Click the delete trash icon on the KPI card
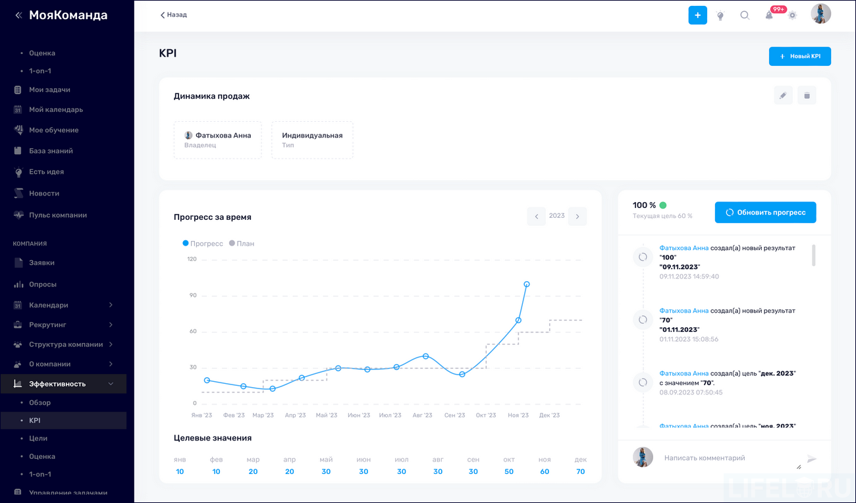This screenshot has width=856, height=503. click(x=807, y=95)
